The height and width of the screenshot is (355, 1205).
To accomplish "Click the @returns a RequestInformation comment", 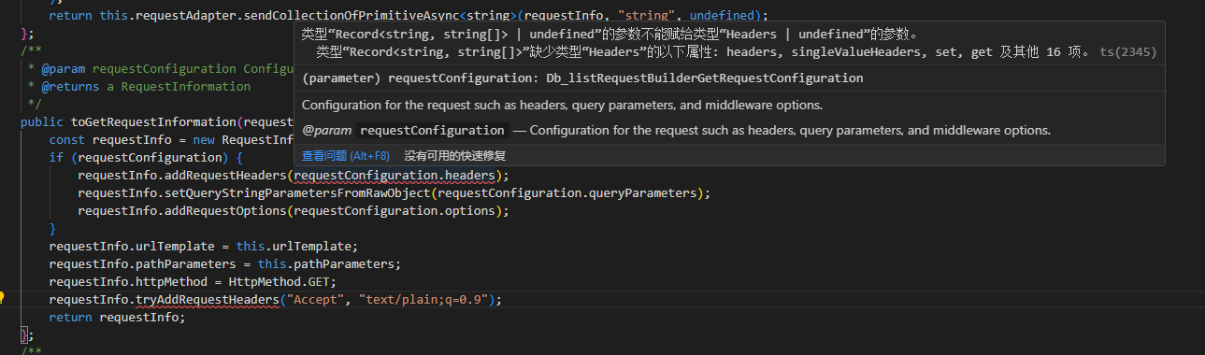I will click(146, 87).
